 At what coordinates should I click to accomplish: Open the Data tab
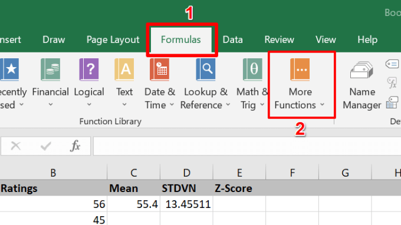232,39
